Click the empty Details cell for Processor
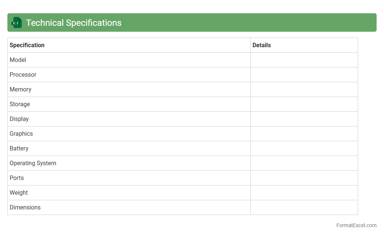The width and height of the screenshot is (384, 236). (304, 74)
